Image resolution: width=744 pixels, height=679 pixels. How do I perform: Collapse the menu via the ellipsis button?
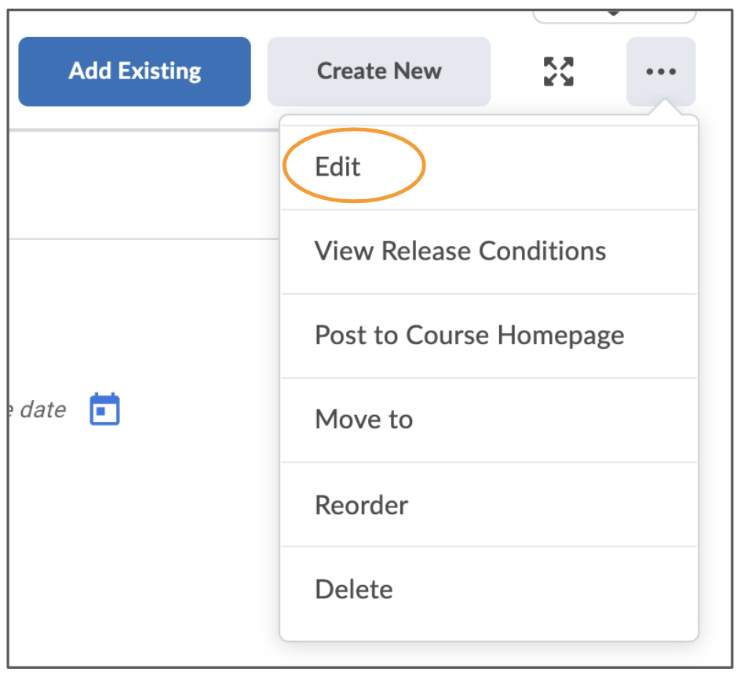pyautogui.click(x=660, y=71)
